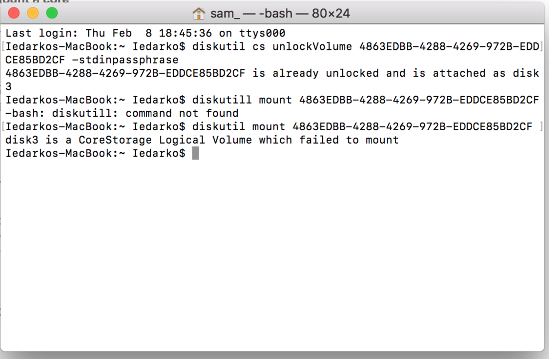Click the window title 'sam_ — -bash — 80×24'
This screenshot has height=359, width=549.
[280, 13]
